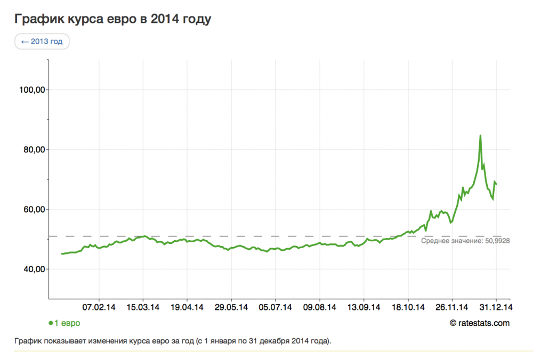Select the 100,00 y-axis label
The height and width of the screenshot is (352, 533).
click(x=33, y=89)
